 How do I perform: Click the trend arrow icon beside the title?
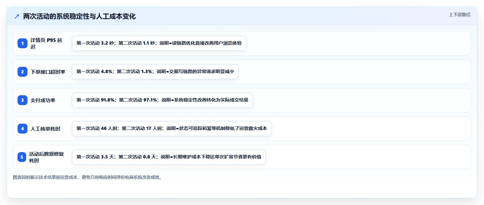(x=17, y=17)
